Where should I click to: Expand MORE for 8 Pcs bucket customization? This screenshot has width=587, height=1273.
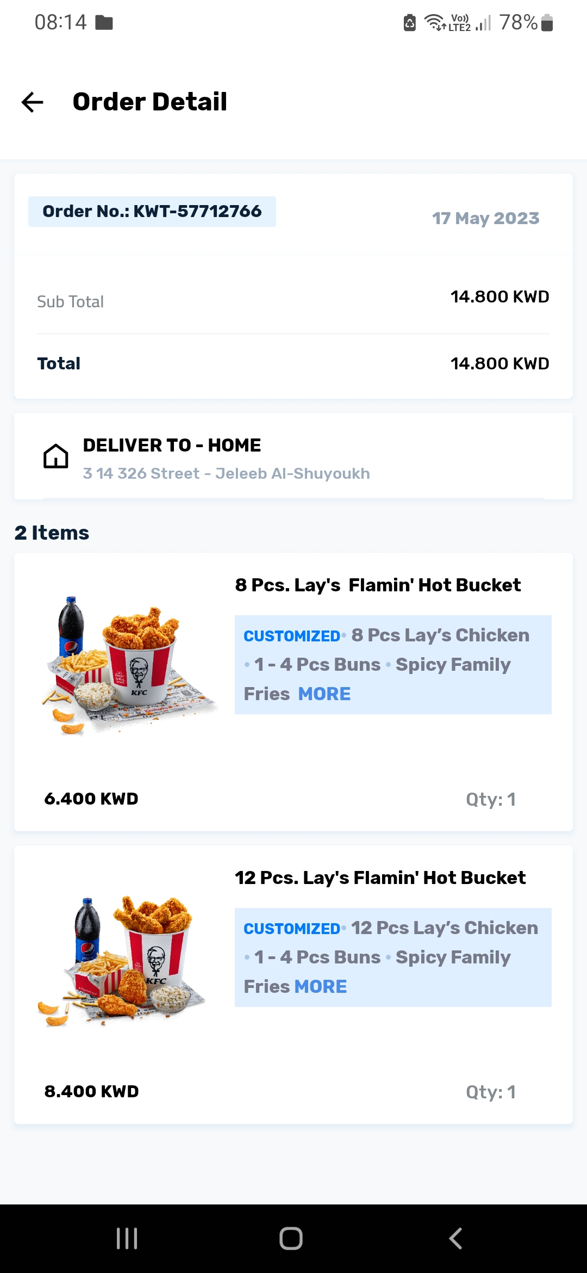point(324,694)
